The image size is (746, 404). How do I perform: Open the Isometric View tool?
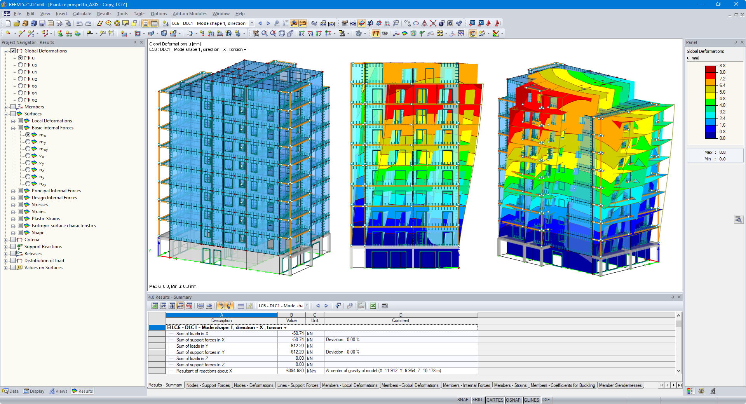click(x=282, y=33)
